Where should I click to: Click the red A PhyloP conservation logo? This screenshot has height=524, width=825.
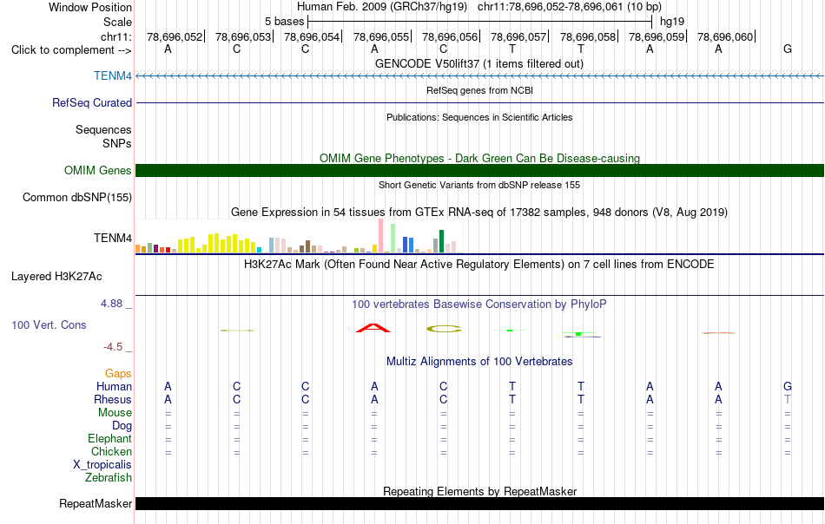373,328
